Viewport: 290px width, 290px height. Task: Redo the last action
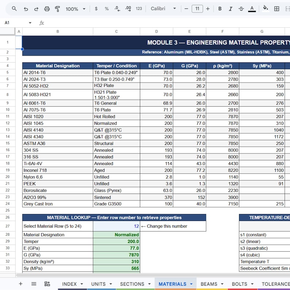[x=36, y=9]
